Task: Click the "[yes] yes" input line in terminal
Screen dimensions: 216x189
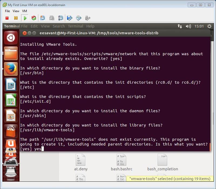Action: pos(32,149)
